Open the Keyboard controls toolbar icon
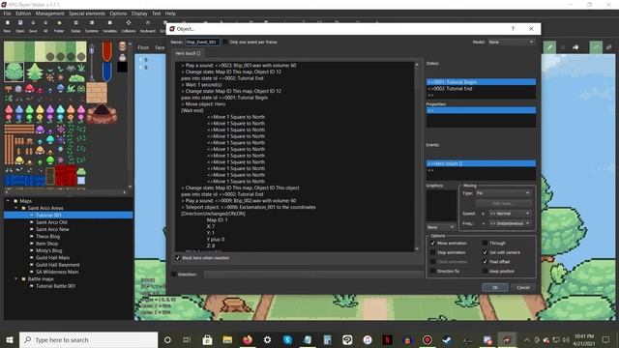 (x=148, y=26)
